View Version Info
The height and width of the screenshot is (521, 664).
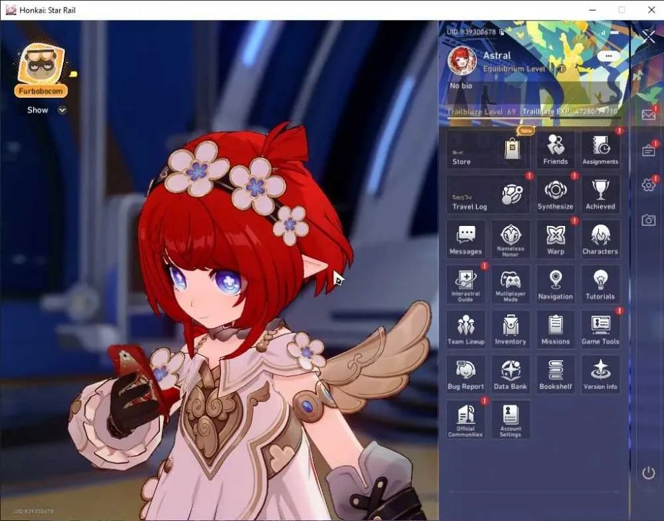600,374
